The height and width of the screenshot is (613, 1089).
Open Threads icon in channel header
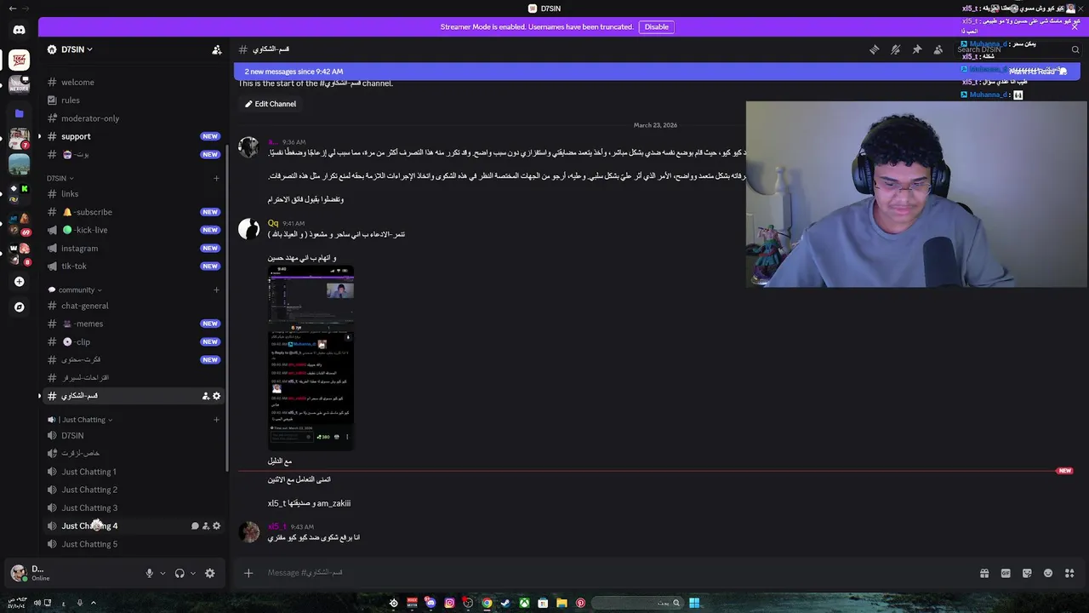[874, 49]
